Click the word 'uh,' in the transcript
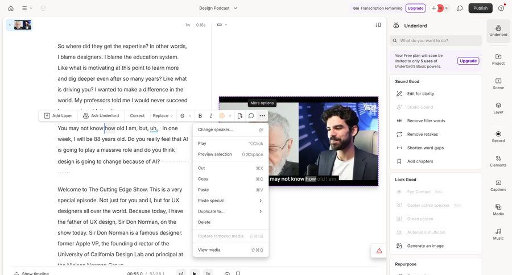The image size is (512, 275). [154, 128]
